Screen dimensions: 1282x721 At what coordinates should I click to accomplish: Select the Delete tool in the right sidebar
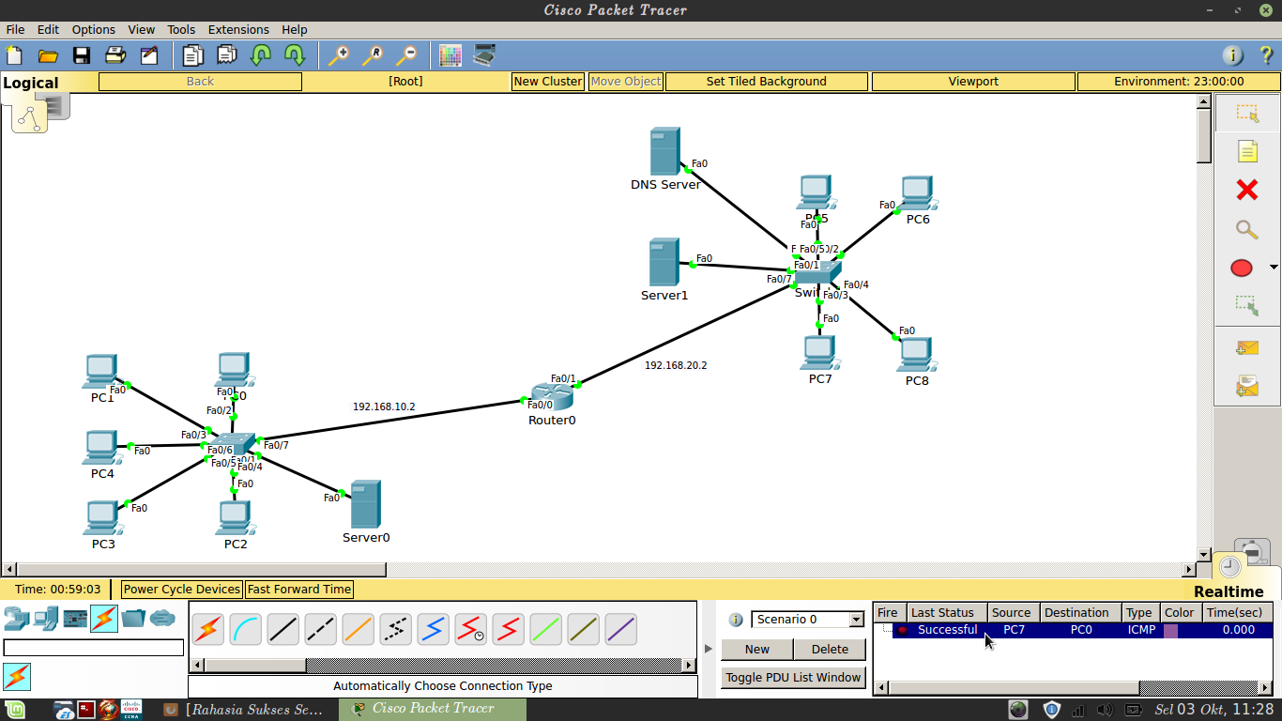tap(1246, 190)
